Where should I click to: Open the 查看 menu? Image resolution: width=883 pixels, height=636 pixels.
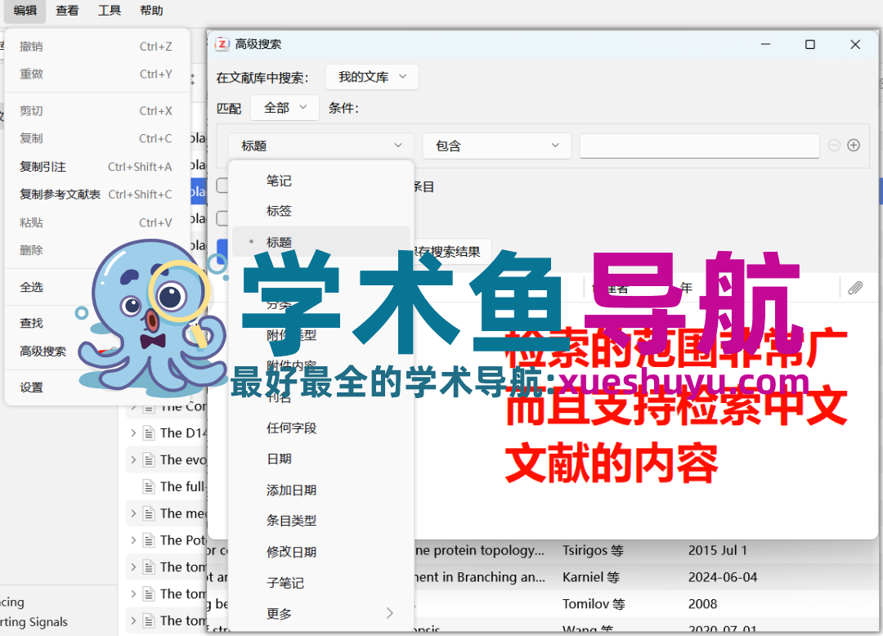(x=67, y=11)
